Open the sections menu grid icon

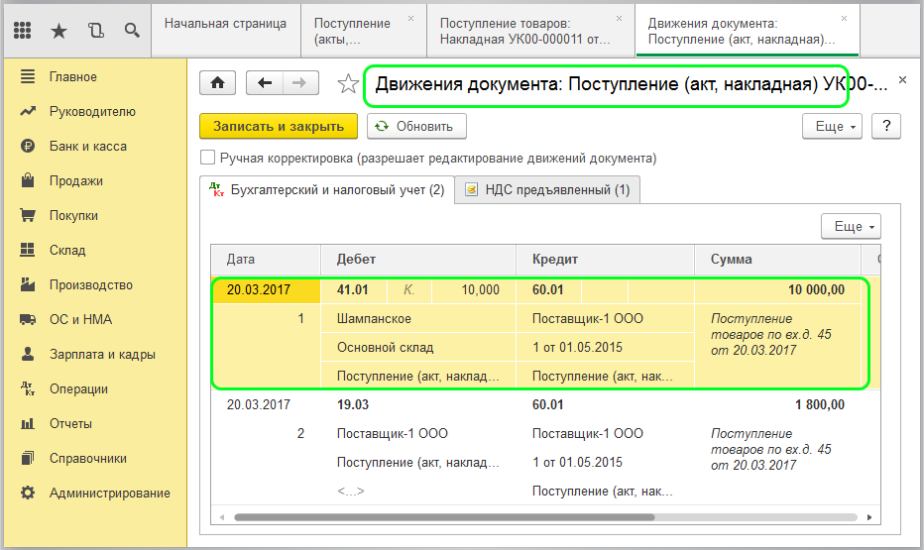[23, 31]
